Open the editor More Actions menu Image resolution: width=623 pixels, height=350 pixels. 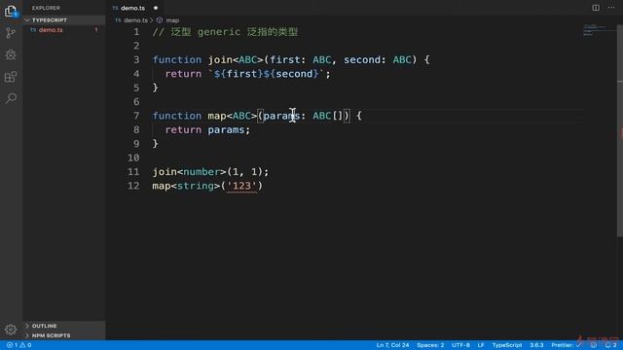pos(611,8)
